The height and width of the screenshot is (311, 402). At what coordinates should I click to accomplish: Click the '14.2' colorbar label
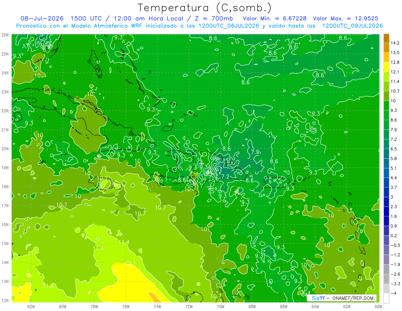click(x=395, y=43)
